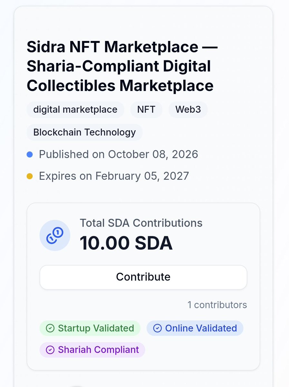Click the Online Validated badge
The height and width of the screenshot is (387, 289).
[195, 328]
